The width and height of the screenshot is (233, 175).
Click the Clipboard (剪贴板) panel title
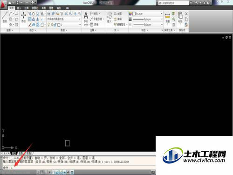182,30
